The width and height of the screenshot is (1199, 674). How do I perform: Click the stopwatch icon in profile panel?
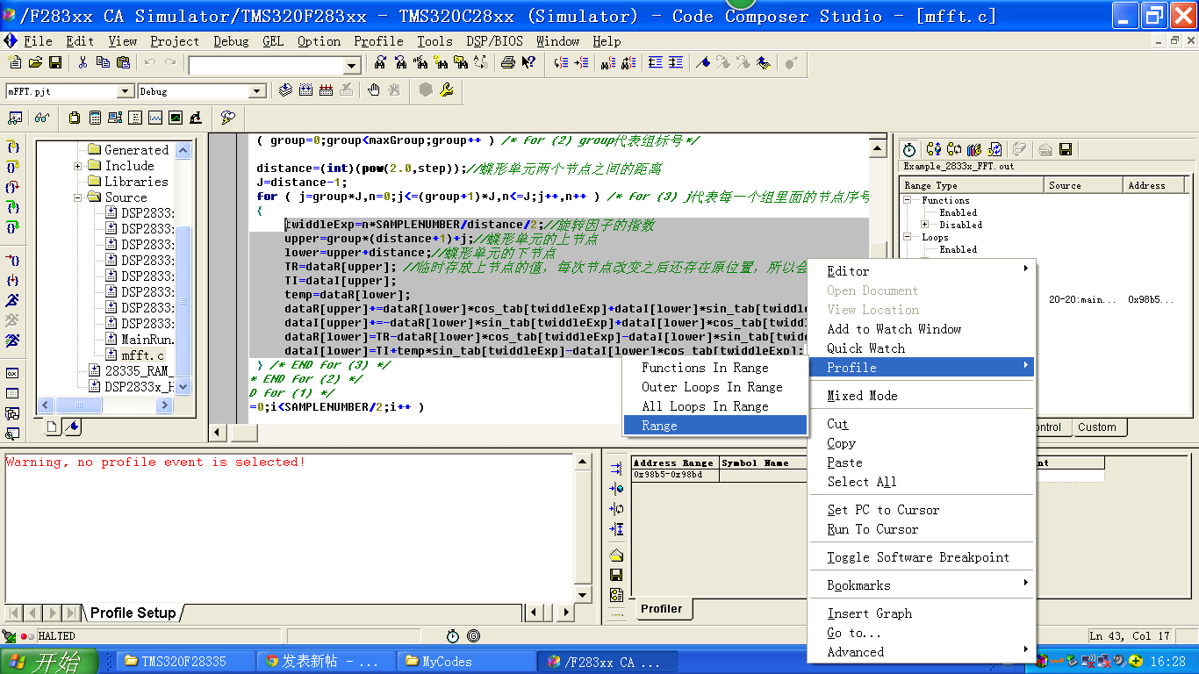909,149
